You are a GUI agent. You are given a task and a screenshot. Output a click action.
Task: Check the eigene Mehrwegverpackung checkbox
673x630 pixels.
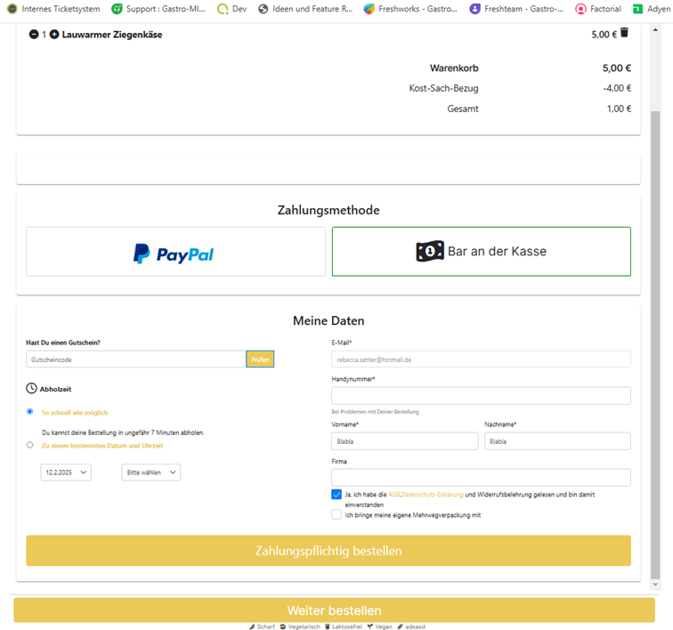pos(336,514)
